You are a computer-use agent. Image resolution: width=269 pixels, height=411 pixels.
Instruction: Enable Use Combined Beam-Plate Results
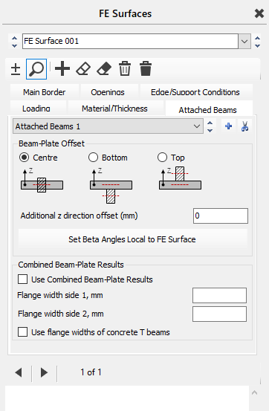click(22, 279)
